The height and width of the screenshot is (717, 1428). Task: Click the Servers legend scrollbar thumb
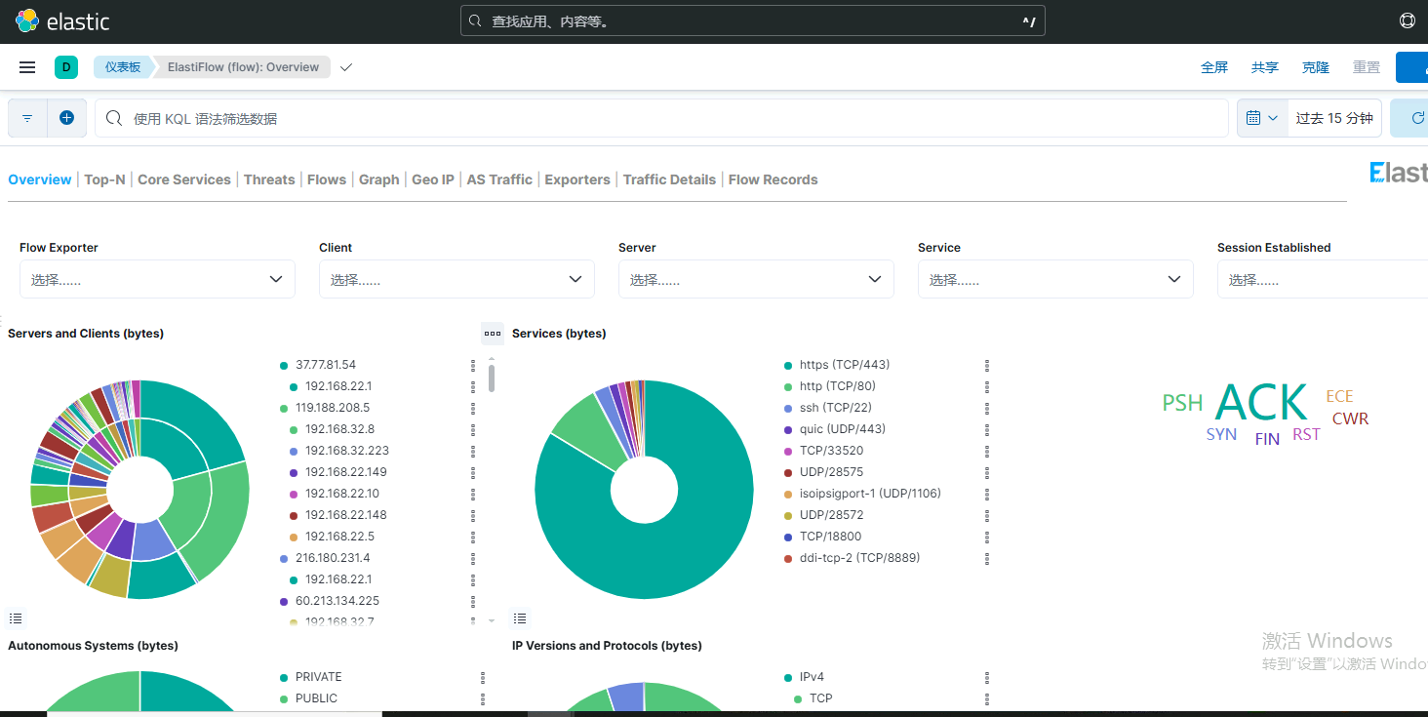pyautogui.click(x=492, y=378)
